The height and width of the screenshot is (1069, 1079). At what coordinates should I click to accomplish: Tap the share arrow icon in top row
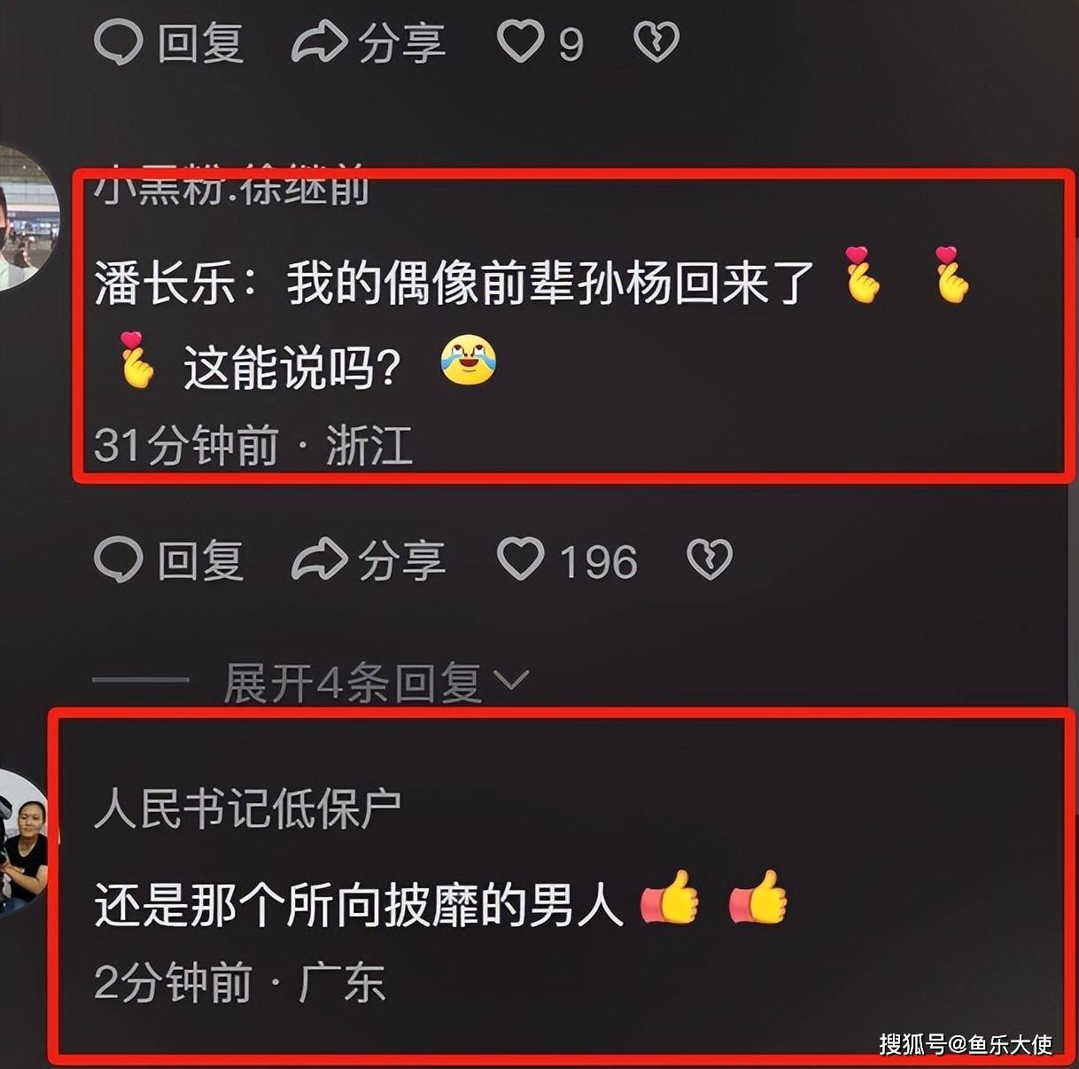(x=319, y=42)
